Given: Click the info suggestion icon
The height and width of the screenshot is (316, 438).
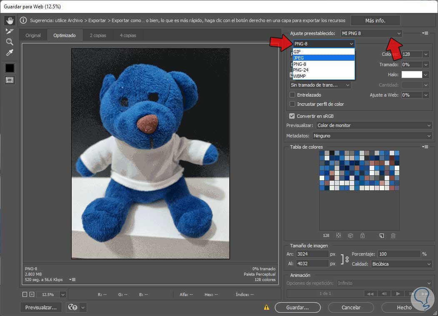Looking at the screenshot, I should [23, 20].
